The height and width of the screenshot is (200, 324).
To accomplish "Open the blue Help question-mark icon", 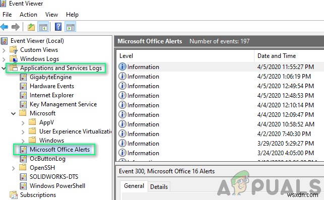I will (x=58, y=27).
